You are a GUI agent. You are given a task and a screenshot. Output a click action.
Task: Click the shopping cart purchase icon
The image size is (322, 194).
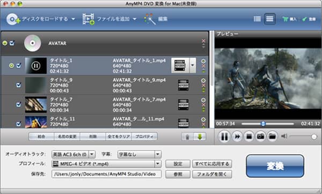pyautogui.click(x=285, y=19)
